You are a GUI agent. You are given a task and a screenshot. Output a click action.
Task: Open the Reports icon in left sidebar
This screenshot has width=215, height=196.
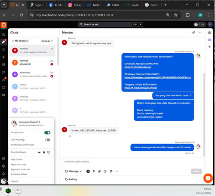[4, 80]
